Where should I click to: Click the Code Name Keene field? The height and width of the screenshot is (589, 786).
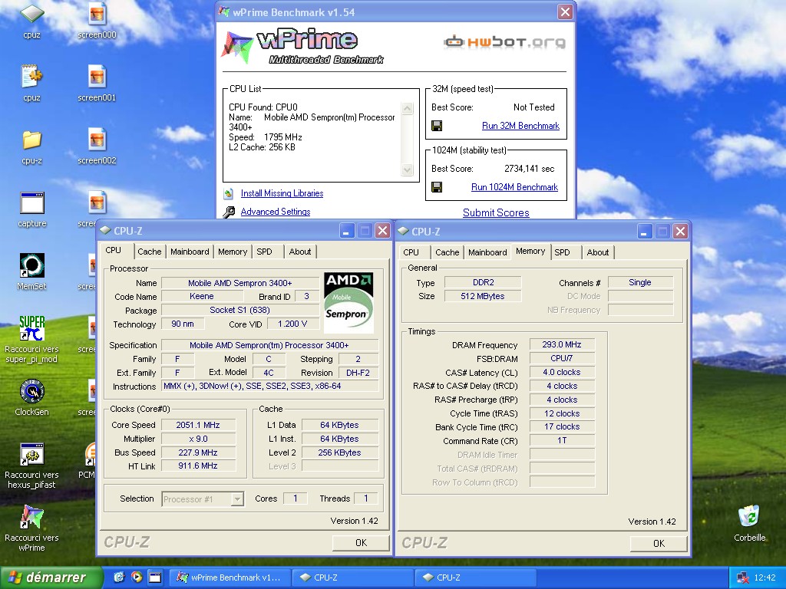coord(202,297)
